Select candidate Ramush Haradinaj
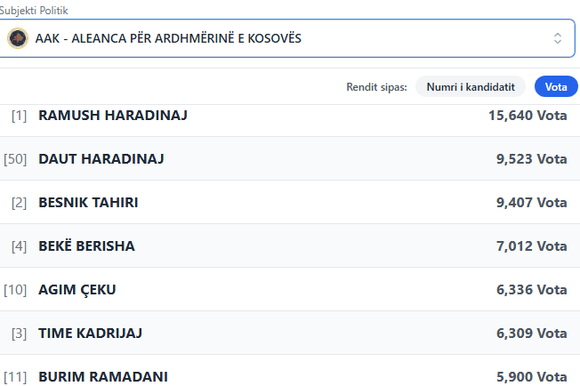This screenshot has width=580, height=386. (x=113, y=116)
